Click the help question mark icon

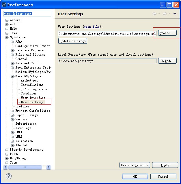click(9, 176)
